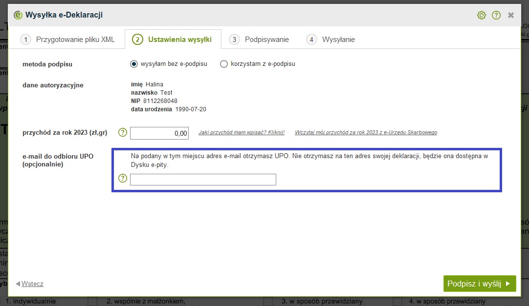Tick checkbox for '4. w sposób przewidziany'
The width and height of the screenshot is (529, 306).
(x=398, y=302)
